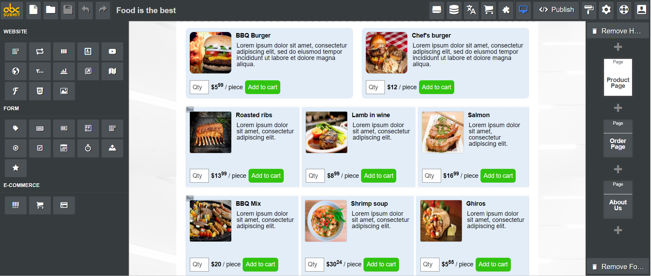Select the YouTube video widget icon

(112, 52)
